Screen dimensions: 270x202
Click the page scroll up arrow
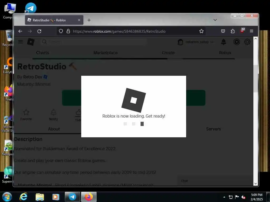tap(255, 39)
